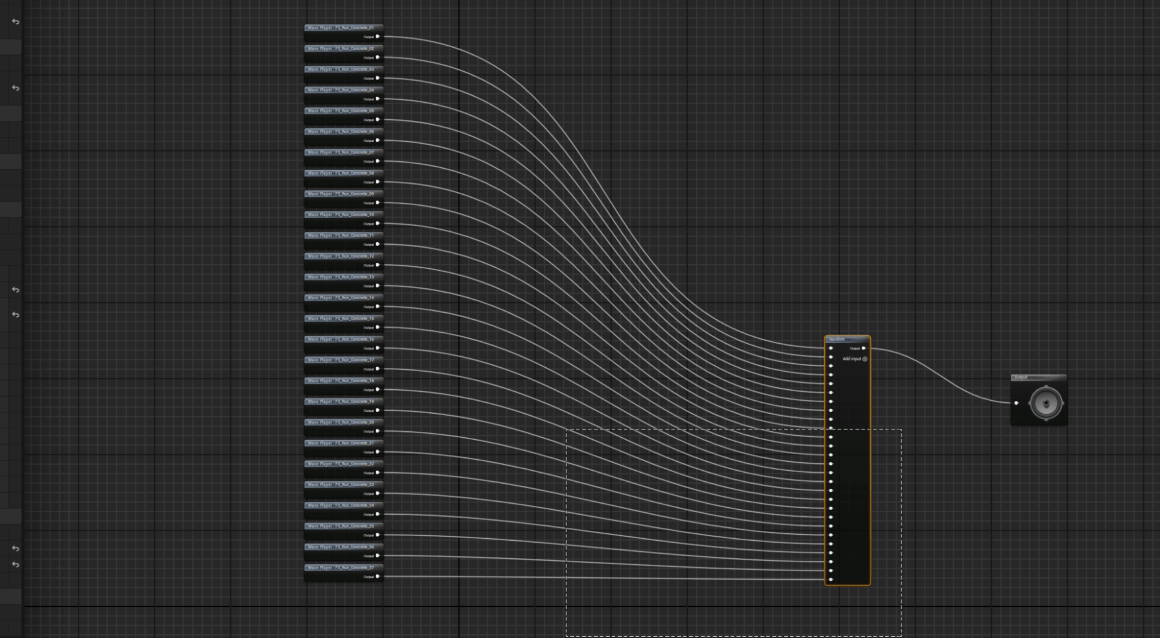
Task: Click the output pin of Wave Player FS_Run_Concrete_14
Action: point(377,307)
